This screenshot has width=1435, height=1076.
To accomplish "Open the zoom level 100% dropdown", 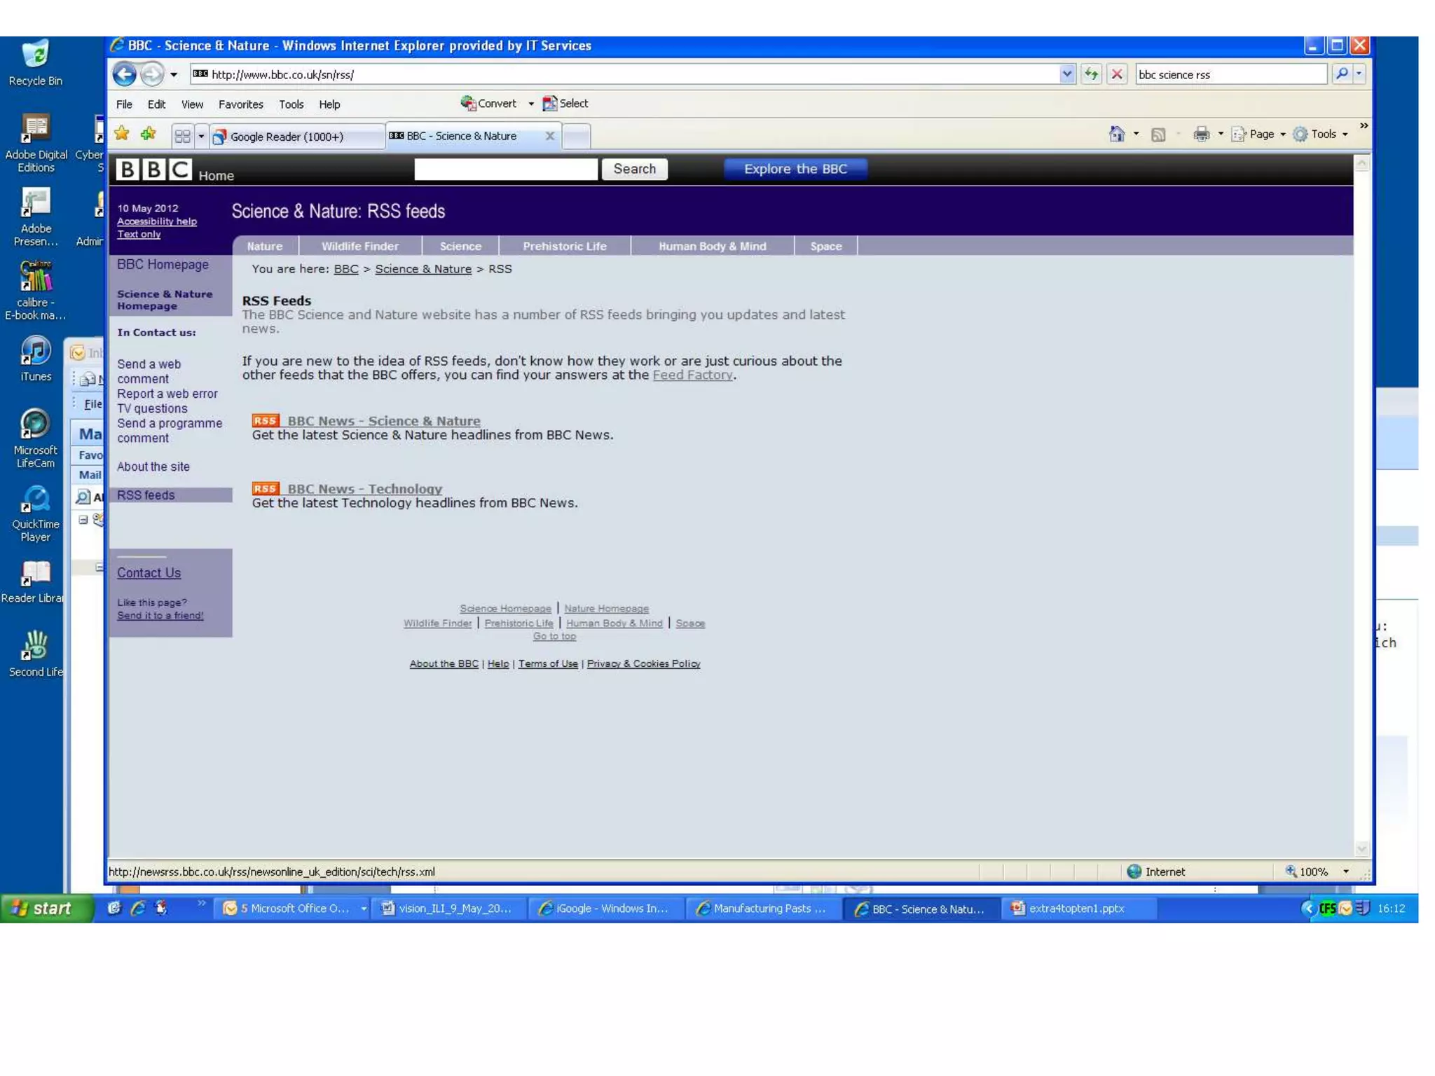I will click(1345, 871).
